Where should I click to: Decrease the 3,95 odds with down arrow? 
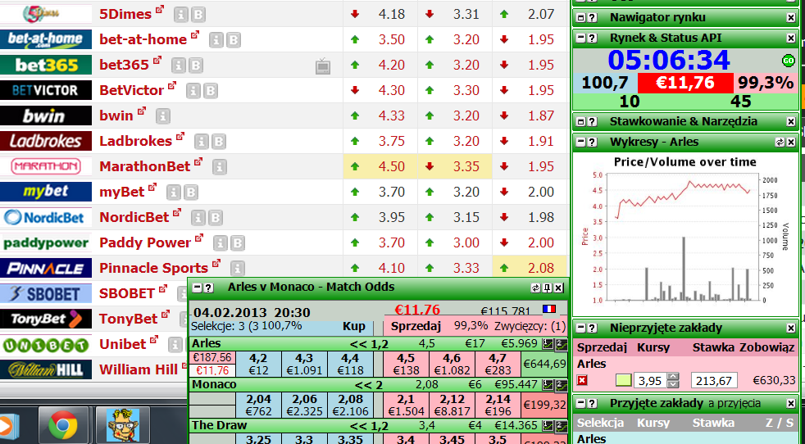[x=673, y=384]
